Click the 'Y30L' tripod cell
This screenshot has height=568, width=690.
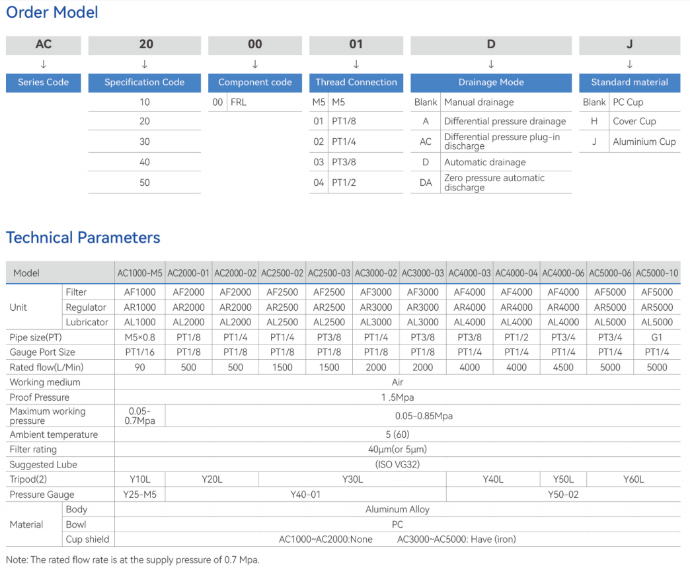pyautogui.click(x=352, y=479)
